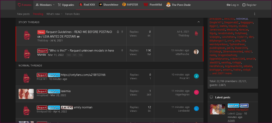Open the onlyfans.com/u218153166 request thread
Image resolution: width=272 pixels, height=123 pixels.
click(83, 75)
